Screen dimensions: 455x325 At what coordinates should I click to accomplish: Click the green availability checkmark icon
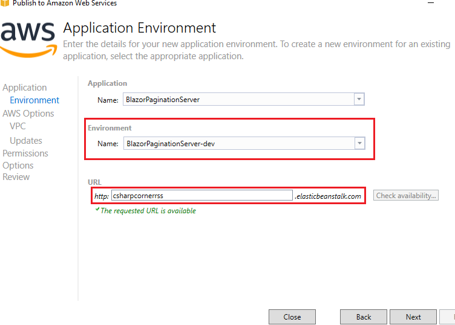tap(97, 210)
